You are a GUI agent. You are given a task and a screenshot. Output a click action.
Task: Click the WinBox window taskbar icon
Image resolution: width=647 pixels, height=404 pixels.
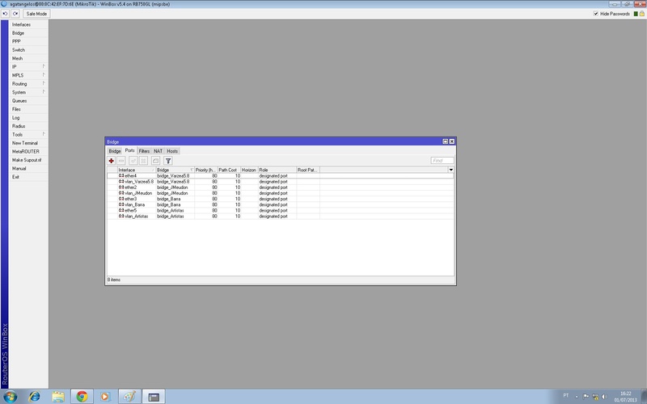(154, 397)
